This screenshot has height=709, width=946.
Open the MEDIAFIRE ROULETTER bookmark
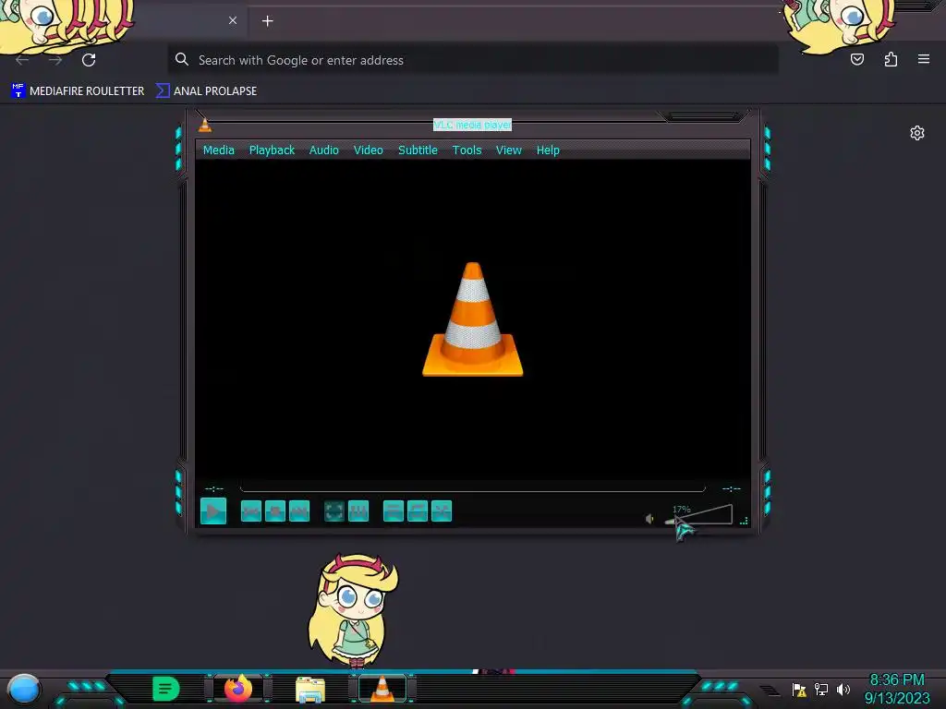(78, 91)
